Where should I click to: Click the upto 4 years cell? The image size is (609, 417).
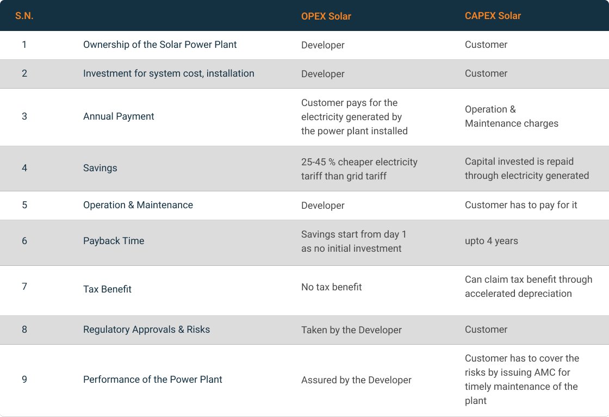(x=492, y=241)
